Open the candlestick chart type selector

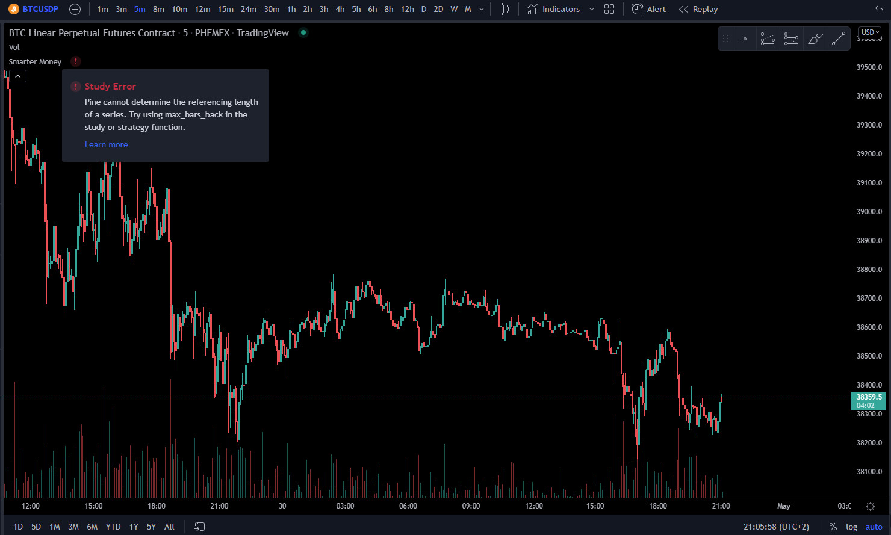point(504,9)
